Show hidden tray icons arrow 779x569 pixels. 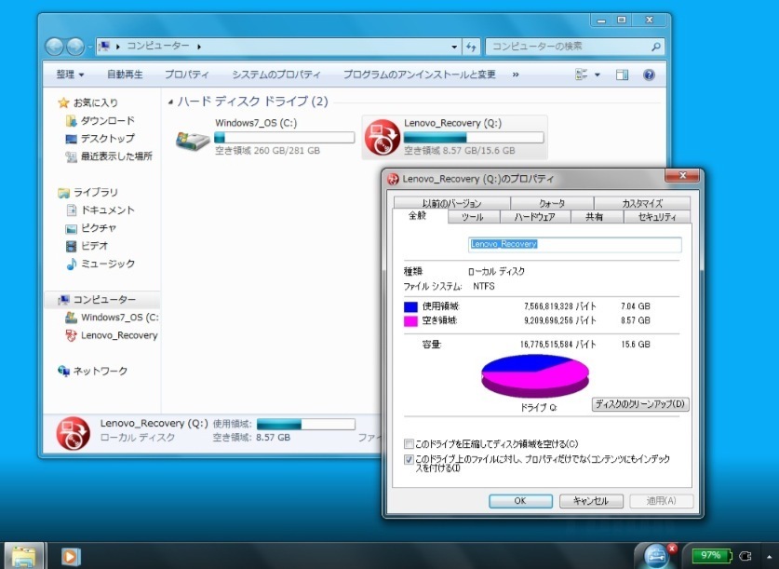(769, 556)
